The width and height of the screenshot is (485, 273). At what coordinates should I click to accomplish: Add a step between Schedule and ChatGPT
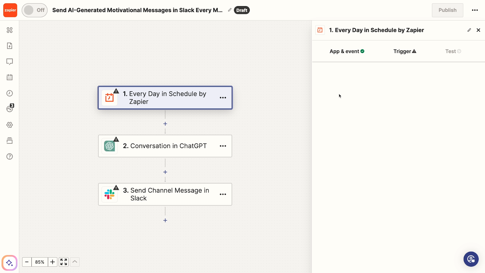pyautogui.click(x=165, y=124)
